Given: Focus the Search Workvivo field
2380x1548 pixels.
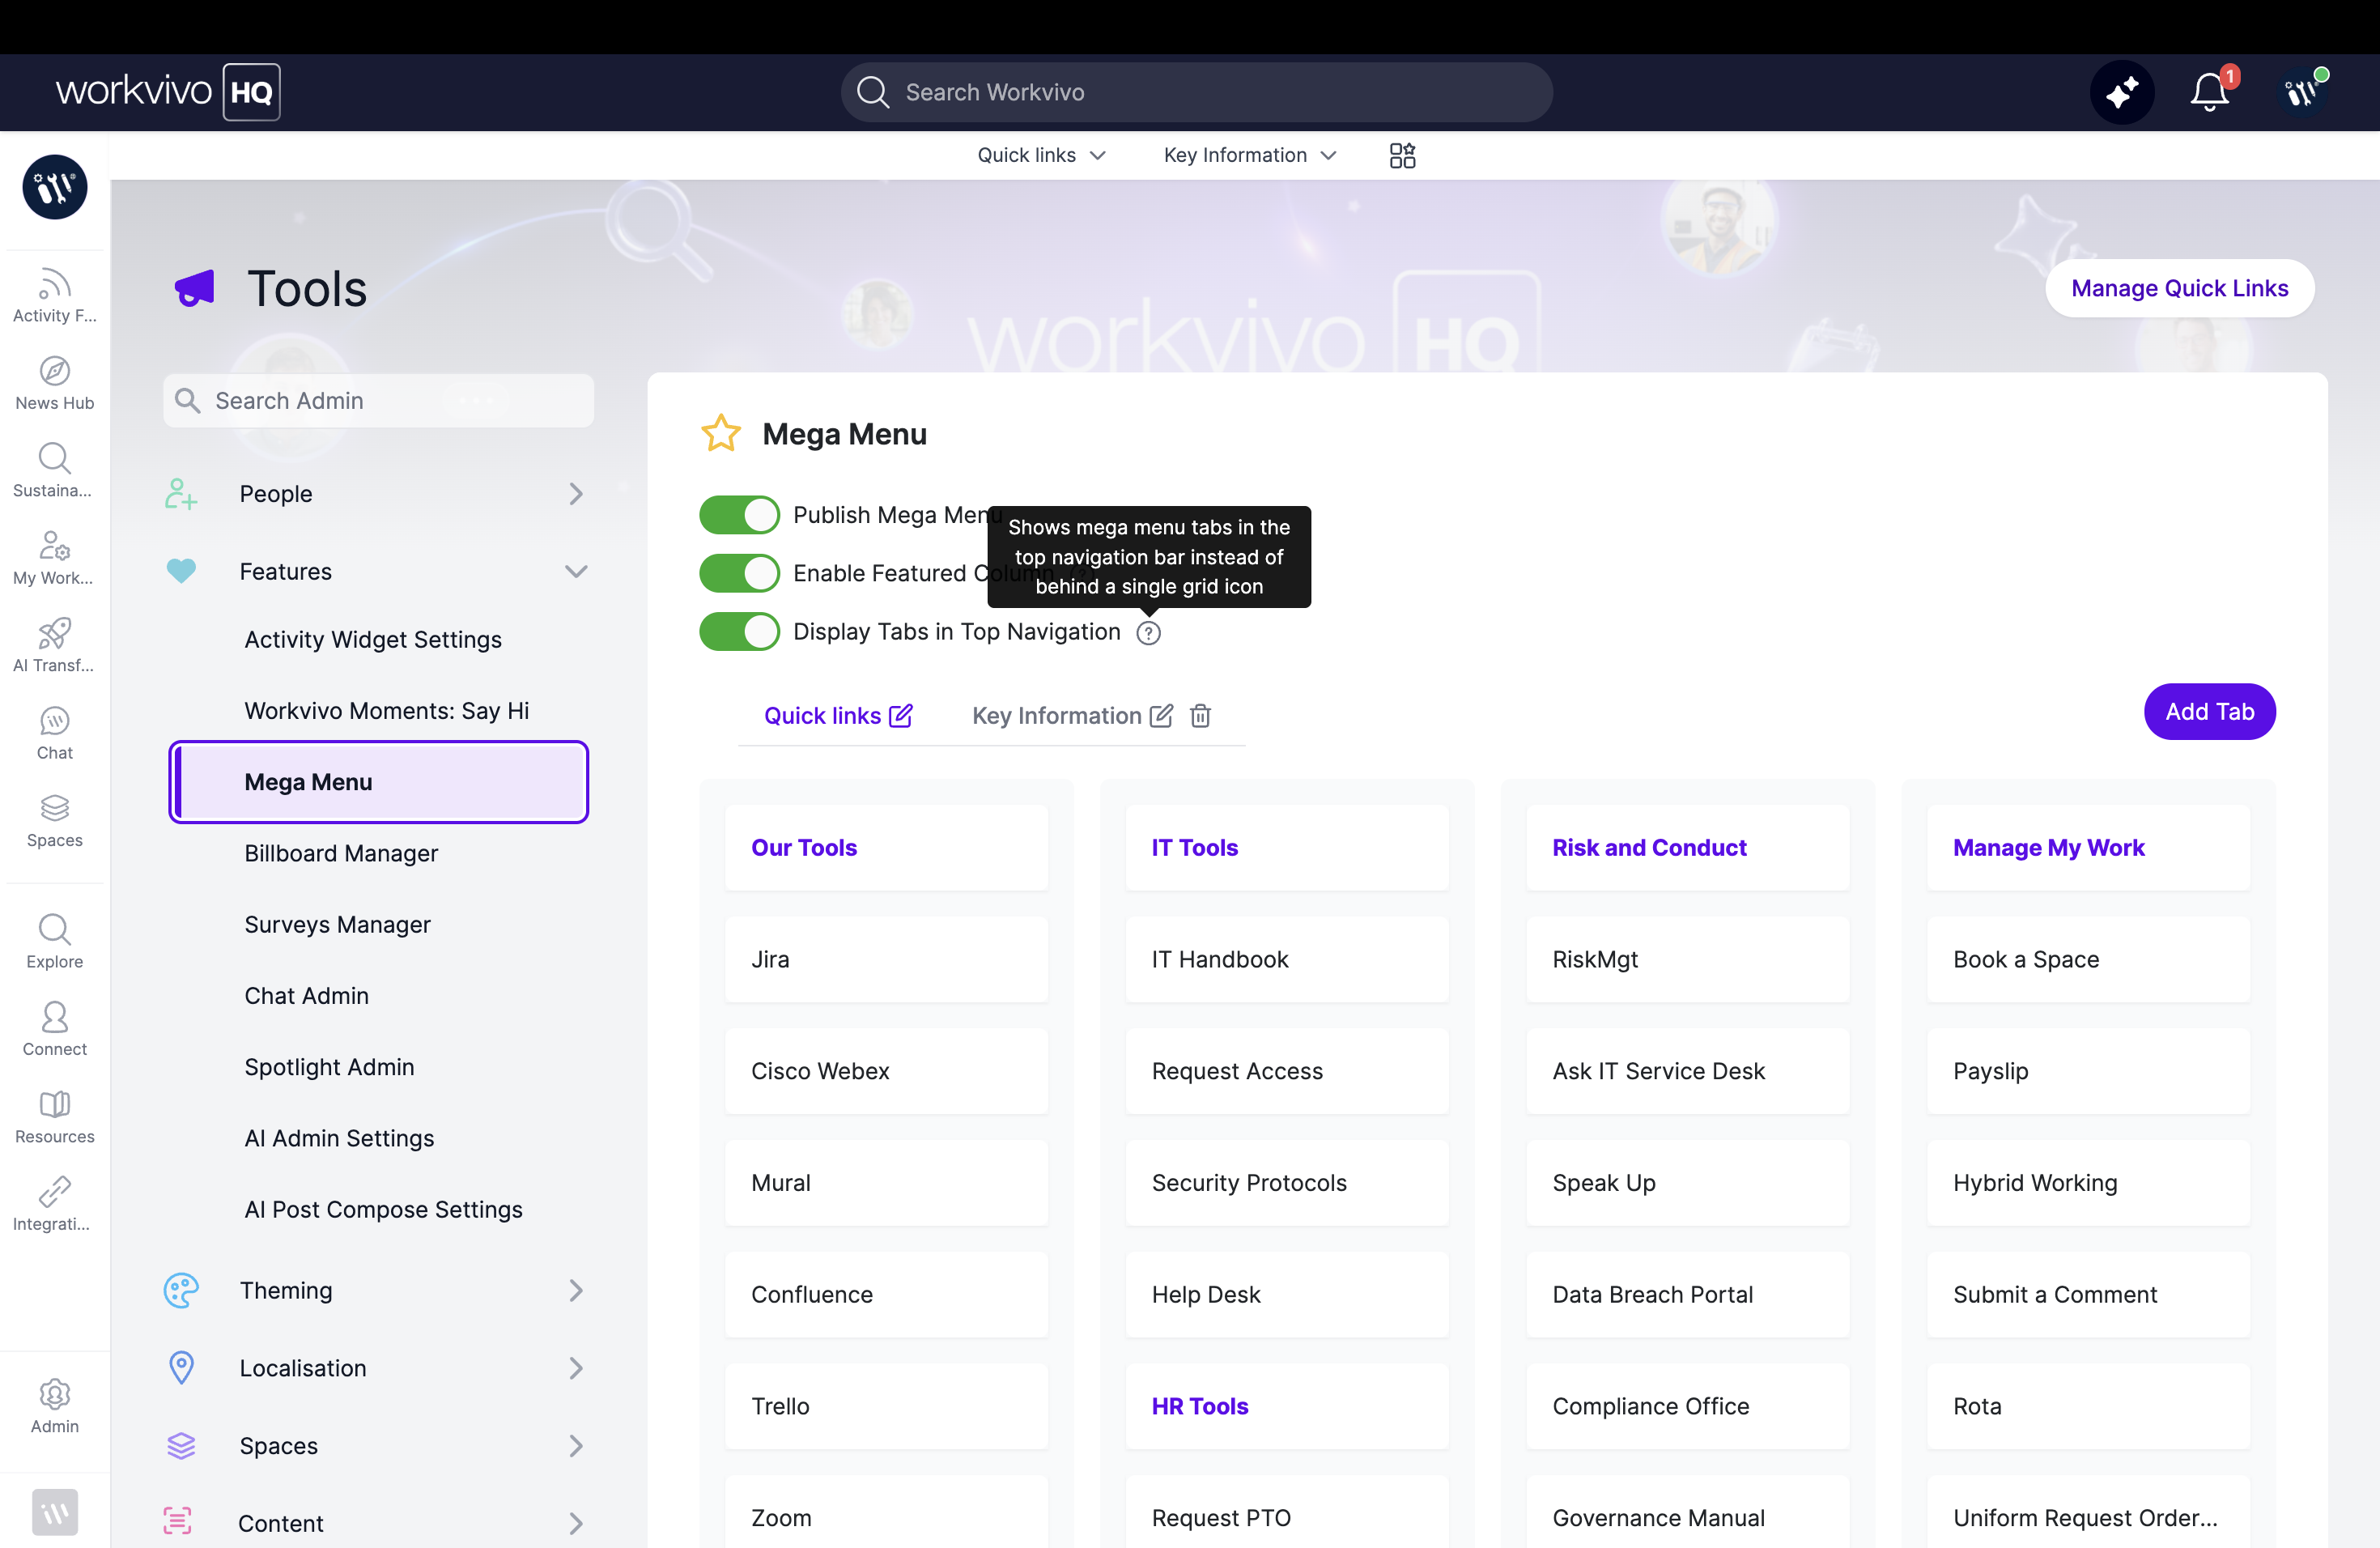Looking at the screenshot, I should tap(1196, 92).
